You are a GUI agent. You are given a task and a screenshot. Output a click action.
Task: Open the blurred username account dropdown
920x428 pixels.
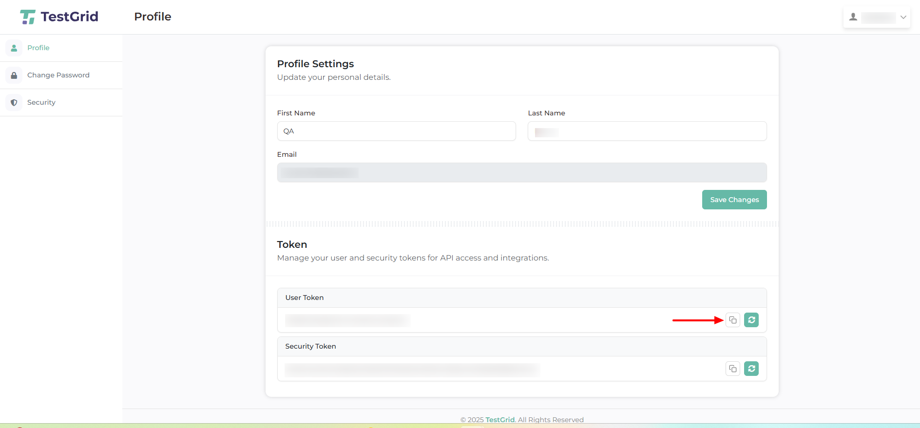pyautogui.click(x=878, y=18)
